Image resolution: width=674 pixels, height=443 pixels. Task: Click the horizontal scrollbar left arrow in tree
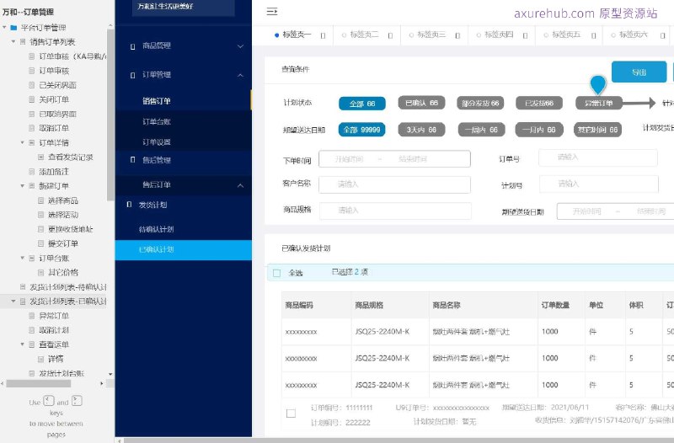(x=3, y=383)
